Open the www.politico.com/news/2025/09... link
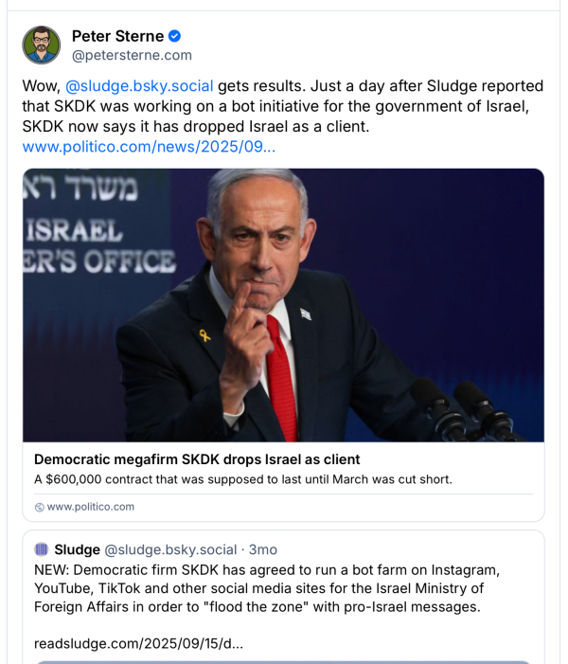Viewport: 568px width, 664px height. (x=149, y=147)
